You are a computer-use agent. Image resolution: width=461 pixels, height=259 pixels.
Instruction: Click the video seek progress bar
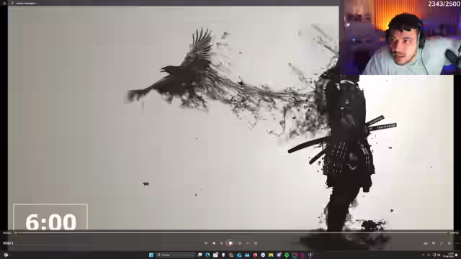[x=230, y=233]
